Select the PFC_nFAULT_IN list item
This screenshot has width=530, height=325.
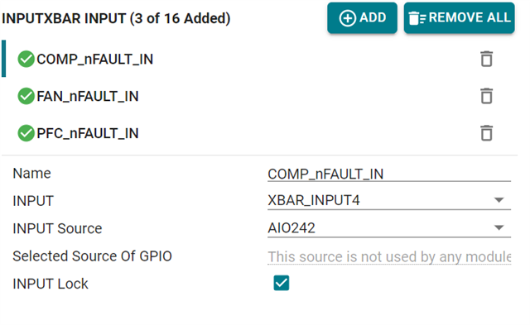click(x=259, y=133)
